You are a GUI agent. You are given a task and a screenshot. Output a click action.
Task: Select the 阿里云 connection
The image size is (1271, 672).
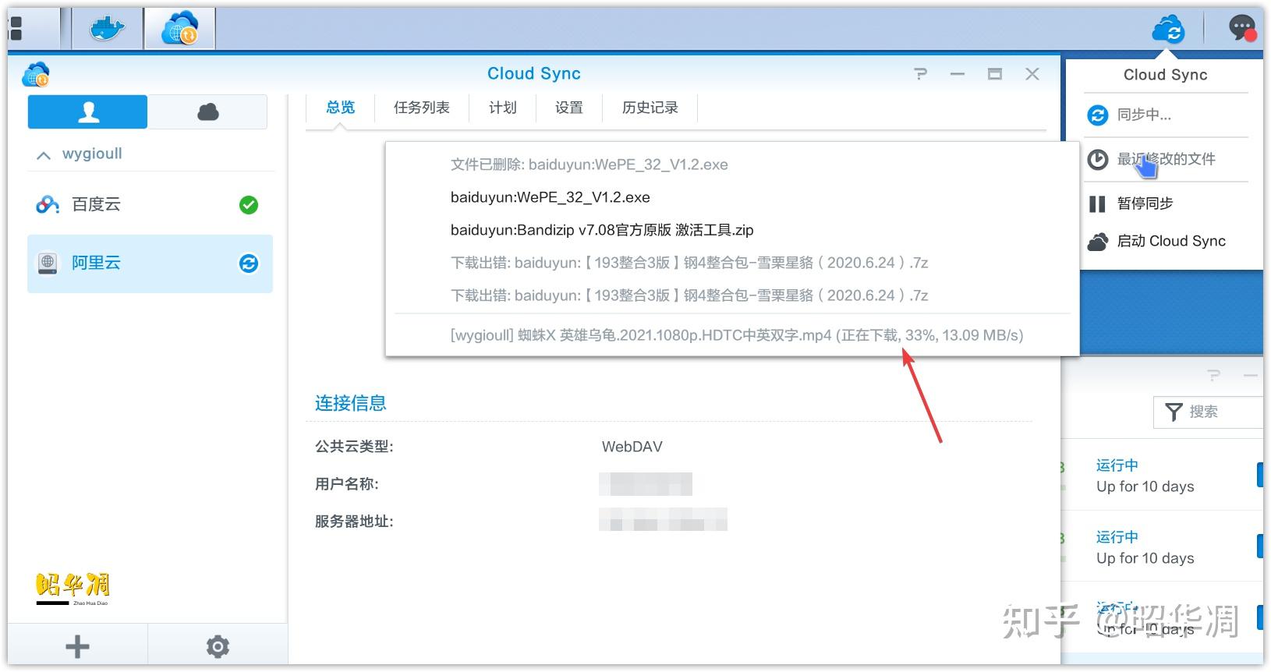click(150, 263)
